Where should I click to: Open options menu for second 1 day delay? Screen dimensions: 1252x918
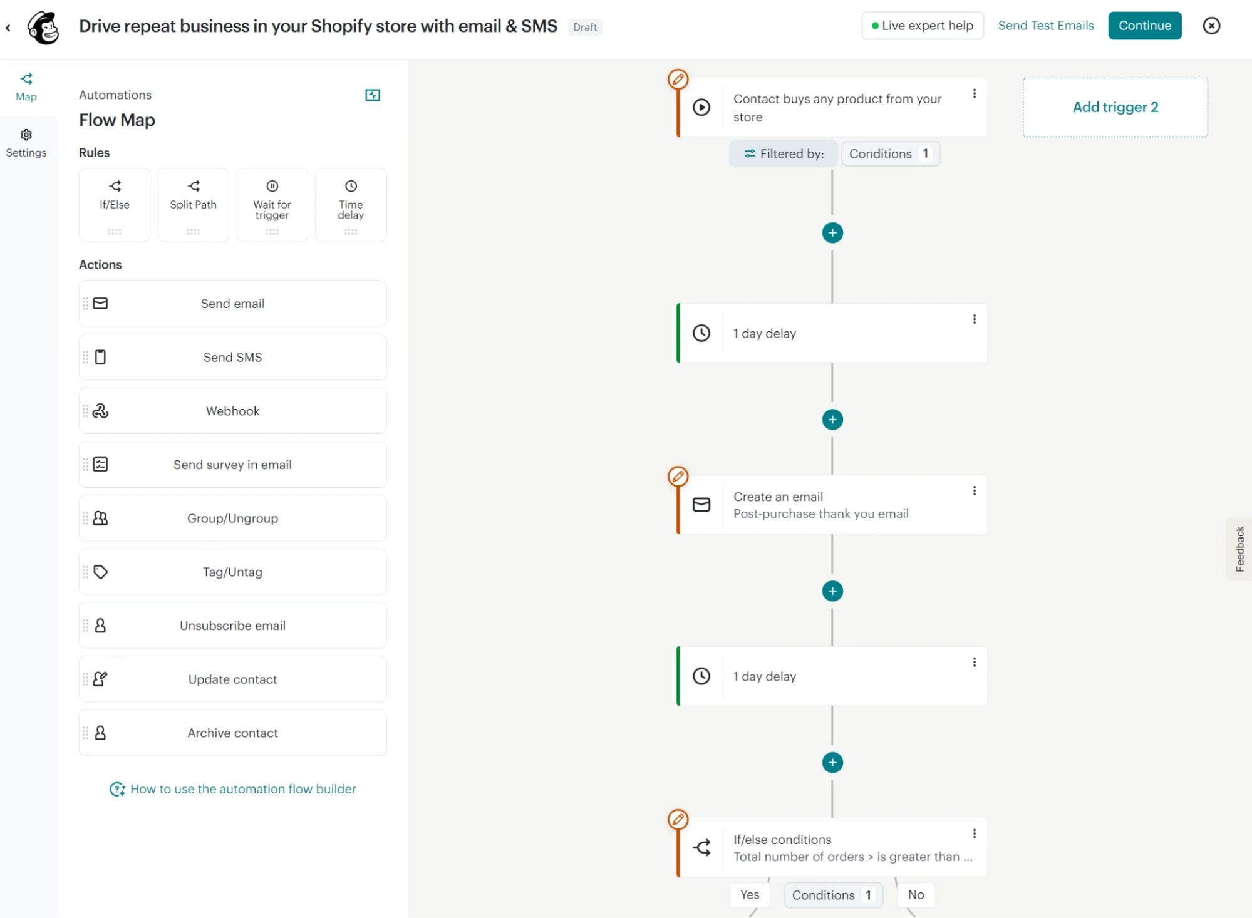(975, 663)
